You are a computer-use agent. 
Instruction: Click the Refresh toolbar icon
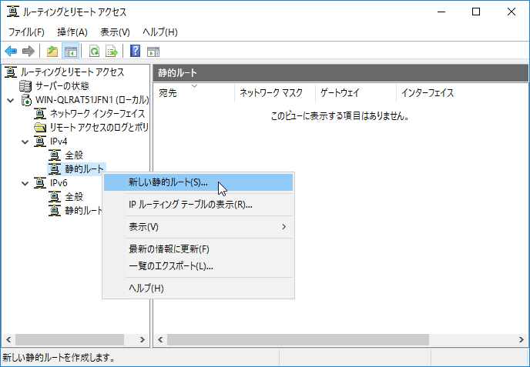coord(94,52)
